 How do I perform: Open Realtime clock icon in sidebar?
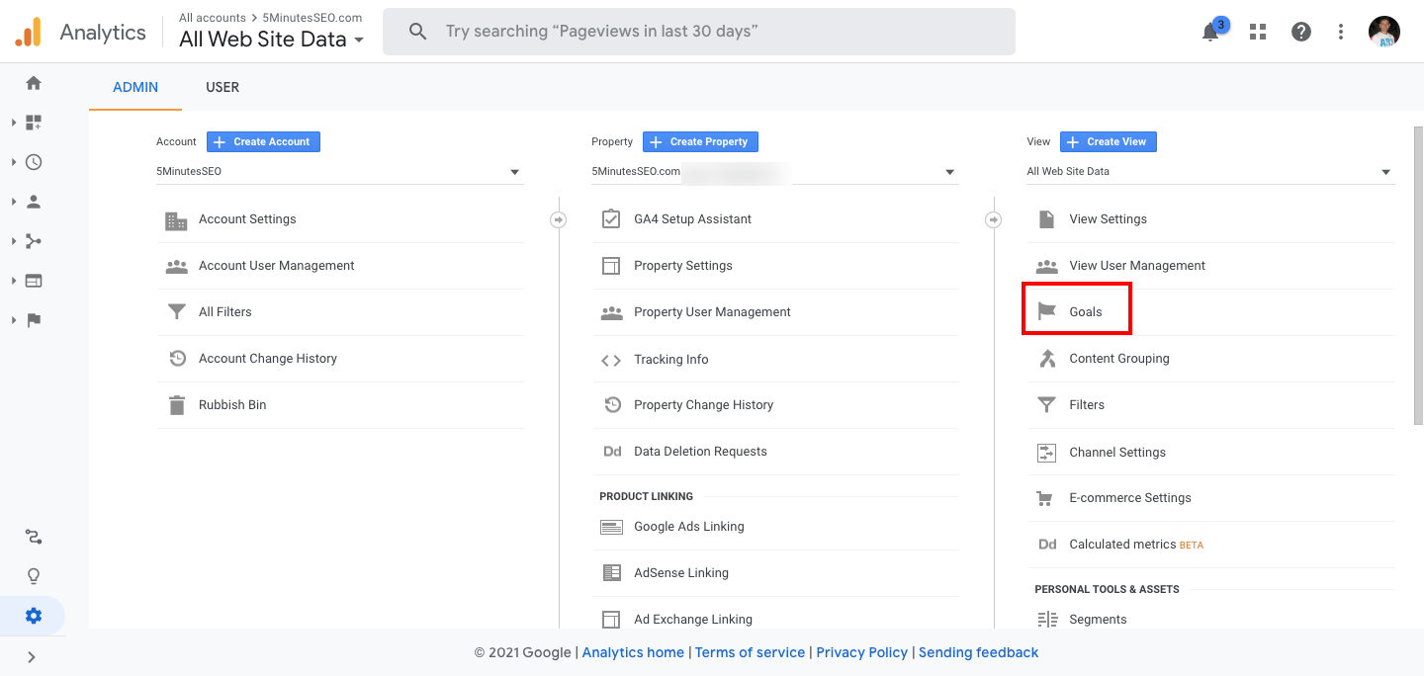point(34,162)
